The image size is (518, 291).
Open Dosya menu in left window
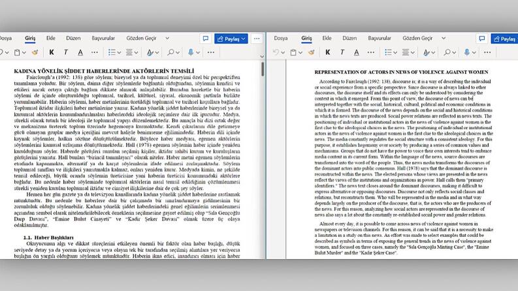[x=6, y=38]
